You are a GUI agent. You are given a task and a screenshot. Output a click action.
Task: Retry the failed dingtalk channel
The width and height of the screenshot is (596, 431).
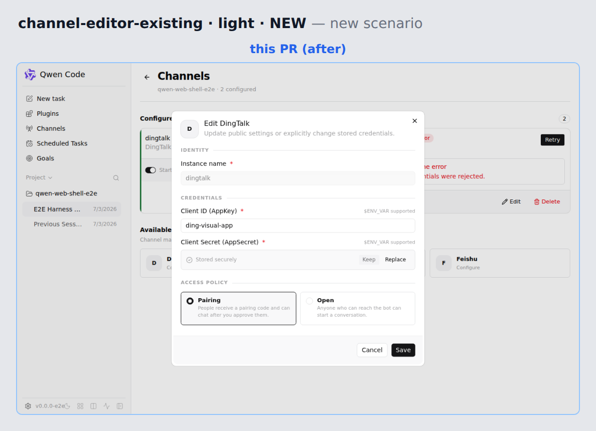[552, 140]
